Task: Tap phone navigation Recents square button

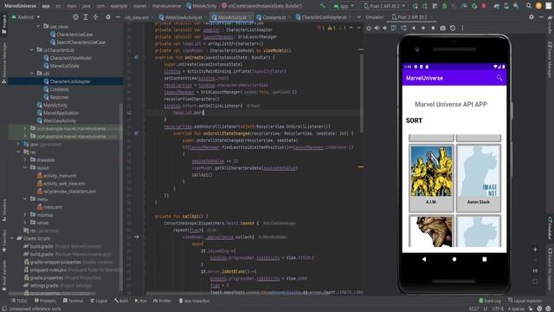Action: pos(485,259)
